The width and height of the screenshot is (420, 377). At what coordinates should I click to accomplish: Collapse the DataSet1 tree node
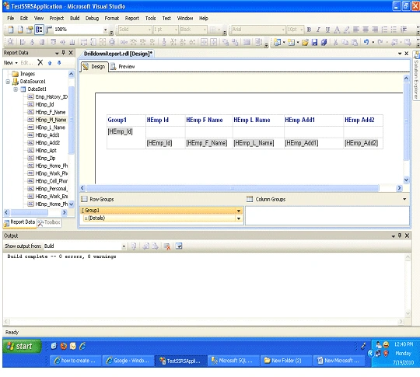[x=16, y=89]
